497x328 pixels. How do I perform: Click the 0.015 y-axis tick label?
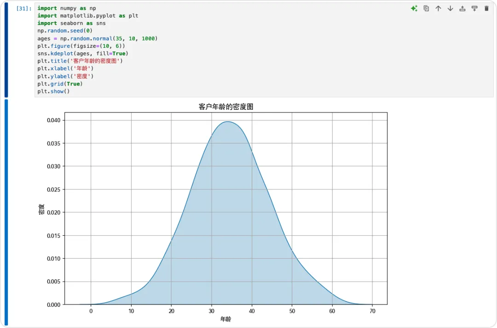point(53,236)
